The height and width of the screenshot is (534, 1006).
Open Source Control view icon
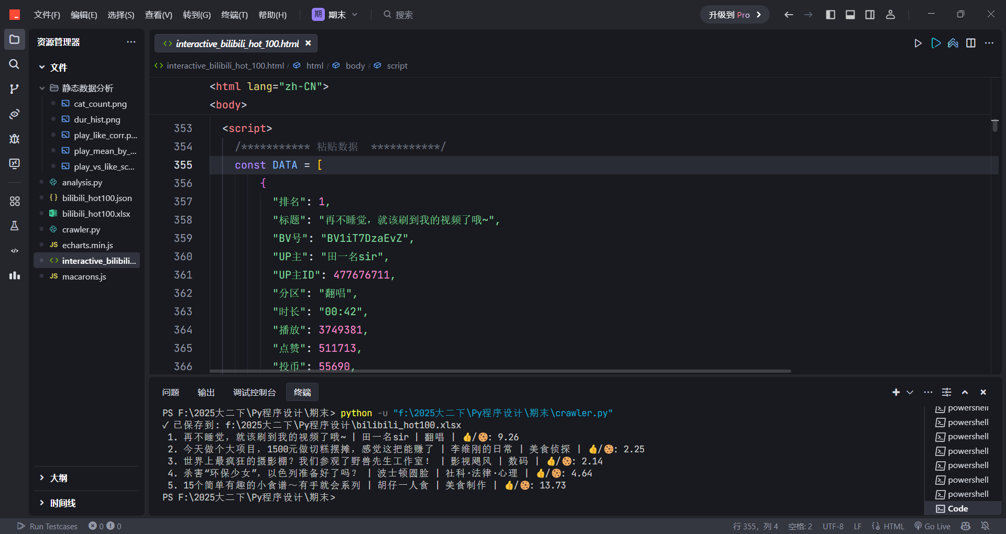coord(15,89)
